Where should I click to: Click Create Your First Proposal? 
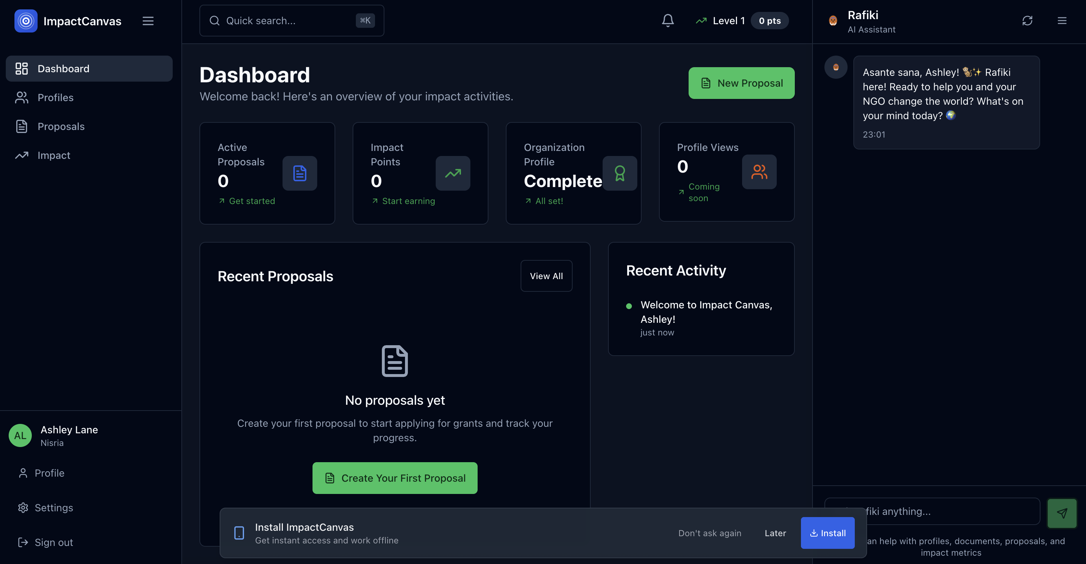[x=395, y=478]
